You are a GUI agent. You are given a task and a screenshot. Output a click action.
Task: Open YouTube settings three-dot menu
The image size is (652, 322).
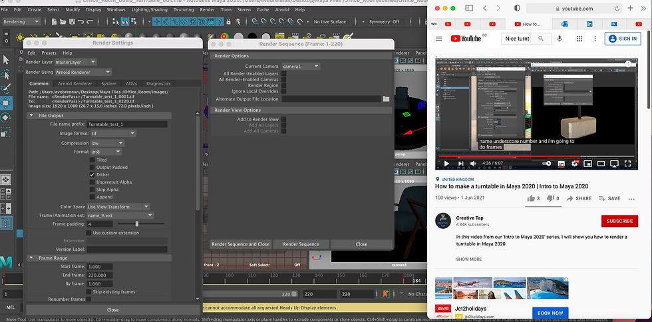(595, 39)
